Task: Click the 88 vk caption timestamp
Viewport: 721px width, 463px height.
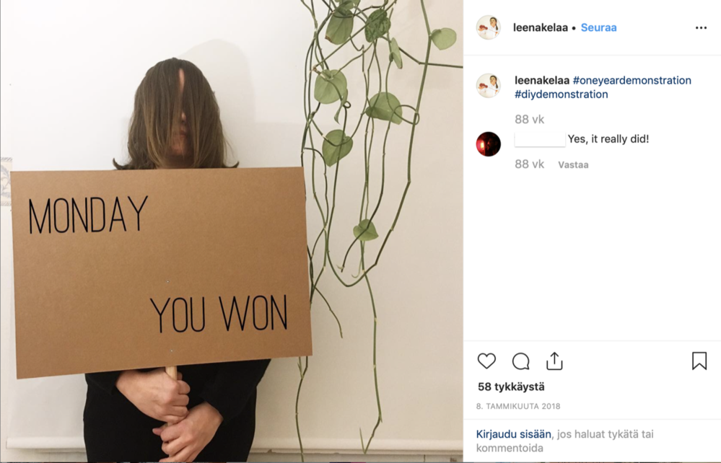Action: [x=529, y=120]
